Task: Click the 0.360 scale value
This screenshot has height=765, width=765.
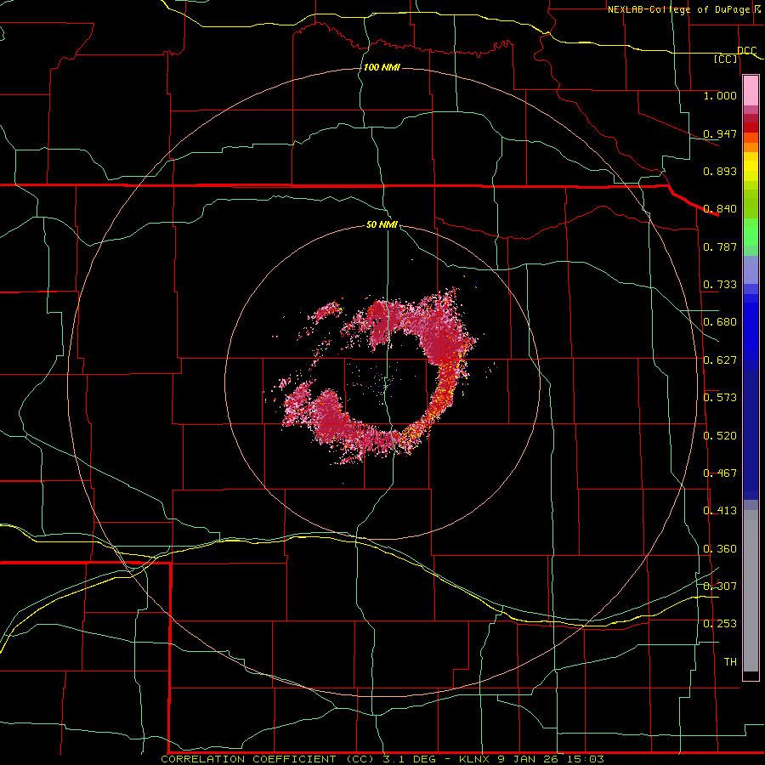Action: pos(720,549)
